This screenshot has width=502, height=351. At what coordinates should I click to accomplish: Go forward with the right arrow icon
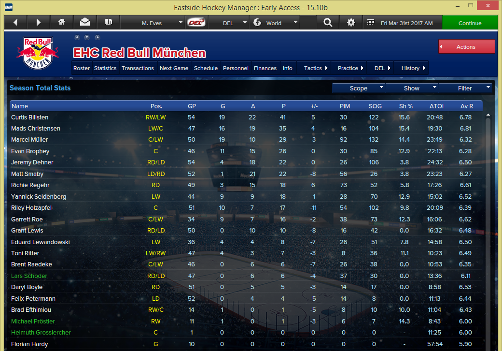point(39,23)
